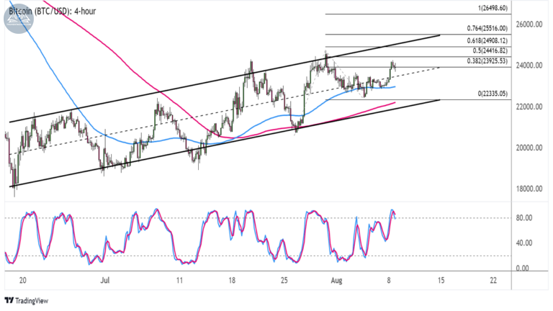553x311 pixels.
Task: Click the 80.00 stochastic axis label
Action: click(x=523, y=218)
